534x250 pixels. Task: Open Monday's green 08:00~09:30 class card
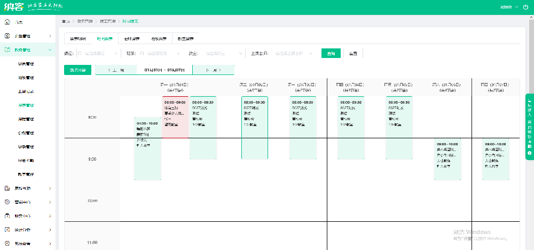pyautogui.click(x=203, y=128)
